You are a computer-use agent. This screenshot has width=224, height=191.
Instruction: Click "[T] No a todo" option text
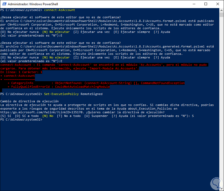tap(69, 116)
